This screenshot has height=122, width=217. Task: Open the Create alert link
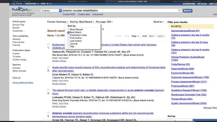[x=84, y=14]
